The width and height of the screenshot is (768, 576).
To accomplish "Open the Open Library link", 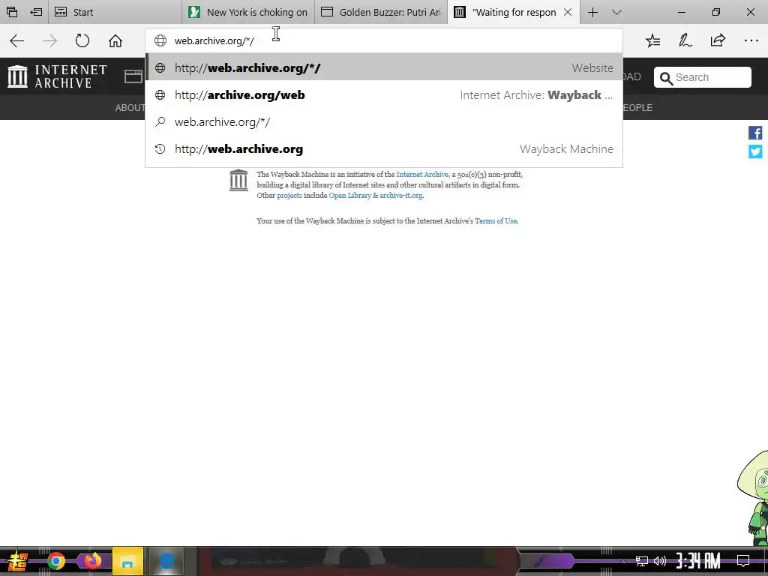I will click(x=349, y=196).
